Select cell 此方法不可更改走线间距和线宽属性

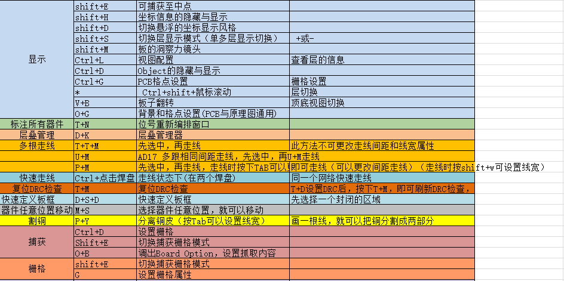coord(382,146)
